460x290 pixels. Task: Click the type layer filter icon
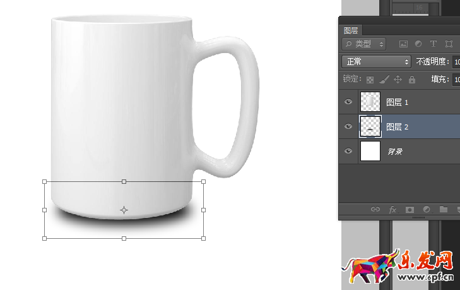click(x=433, y=44)
